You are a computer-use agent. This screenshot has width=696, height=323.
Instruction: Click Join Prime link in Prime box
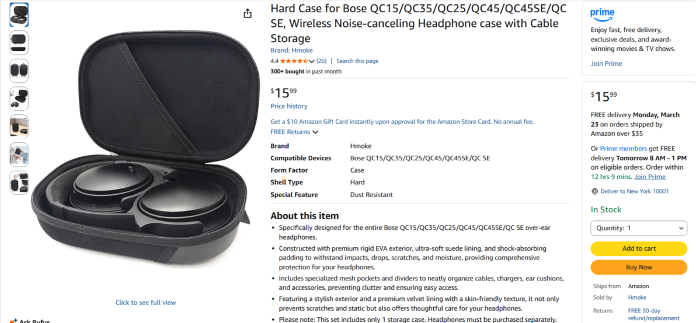(x=606, y=64)
